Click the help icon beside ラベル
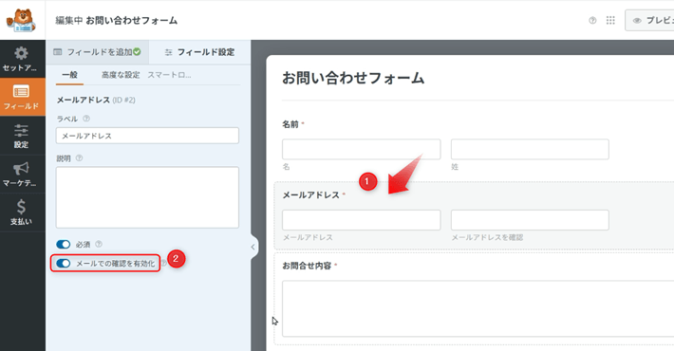The width and height of the screenshot is (674, 351). click(86, 119)
